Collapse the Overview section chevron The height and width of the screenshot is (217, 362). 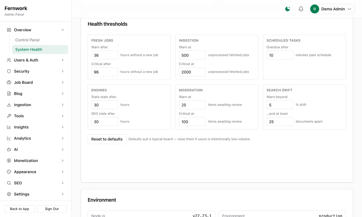(x=63, y=30)
